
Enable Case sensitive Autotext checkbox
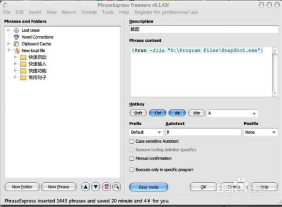click(132, 141)
